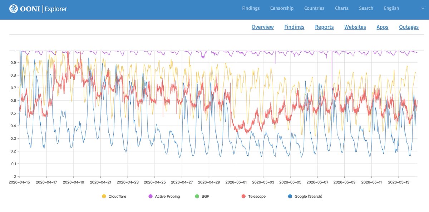Click the purple Active Probing spike near 2026-05-08
The width and height of the screenshot is (429, 212).
[332, 70]
